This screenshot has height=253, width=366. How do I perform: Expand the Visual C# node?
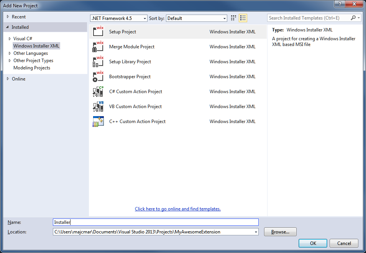point(10,39)
